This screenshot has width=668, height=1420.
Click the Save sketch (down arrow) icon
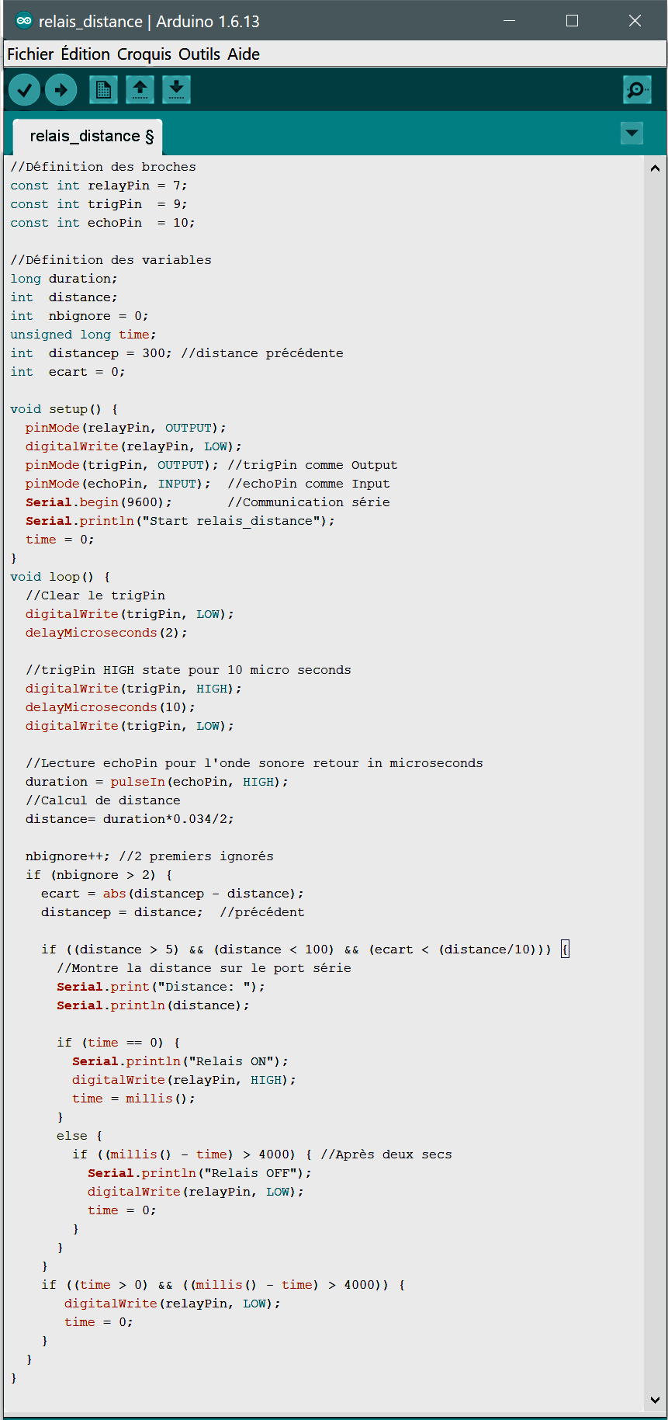pos(177,90)
